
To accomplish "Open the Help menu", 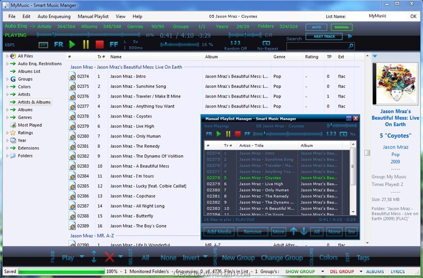I will pos(137,16).
